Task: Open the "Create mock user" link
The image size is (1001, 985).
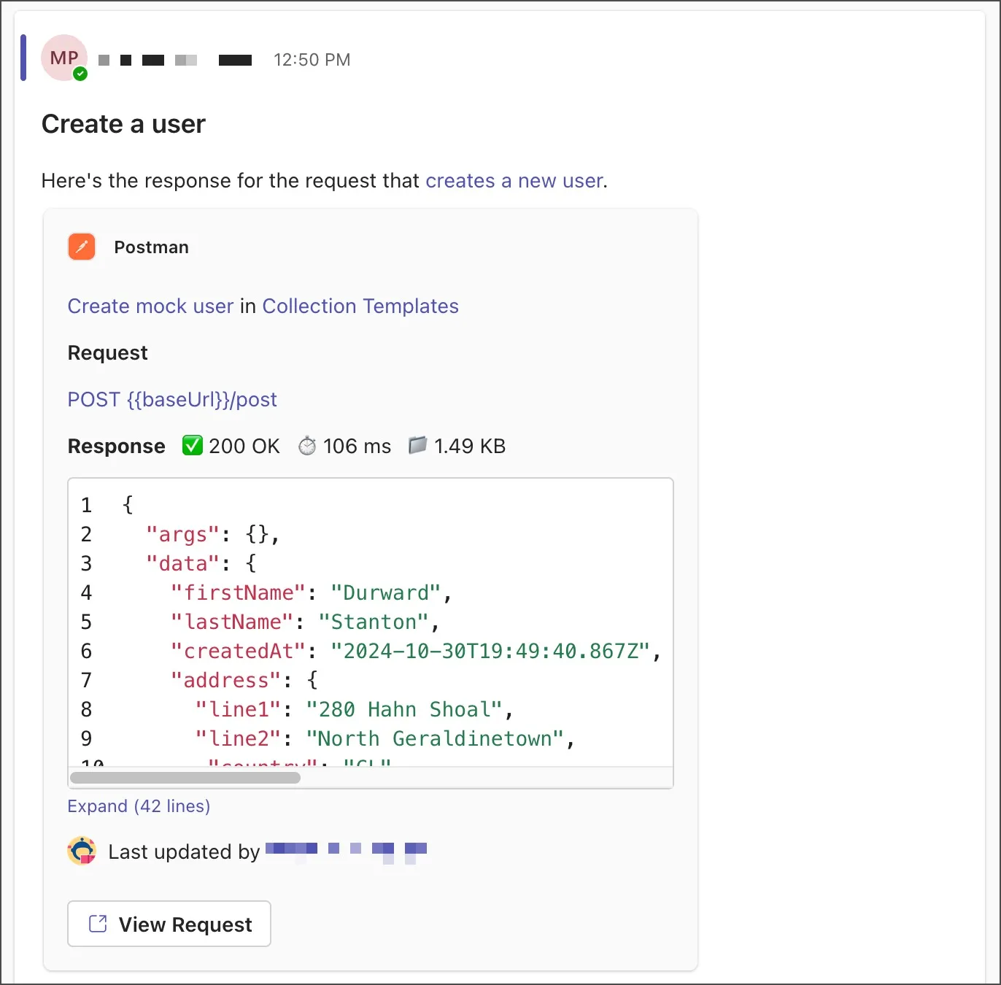Action: [x=150, y=306]
